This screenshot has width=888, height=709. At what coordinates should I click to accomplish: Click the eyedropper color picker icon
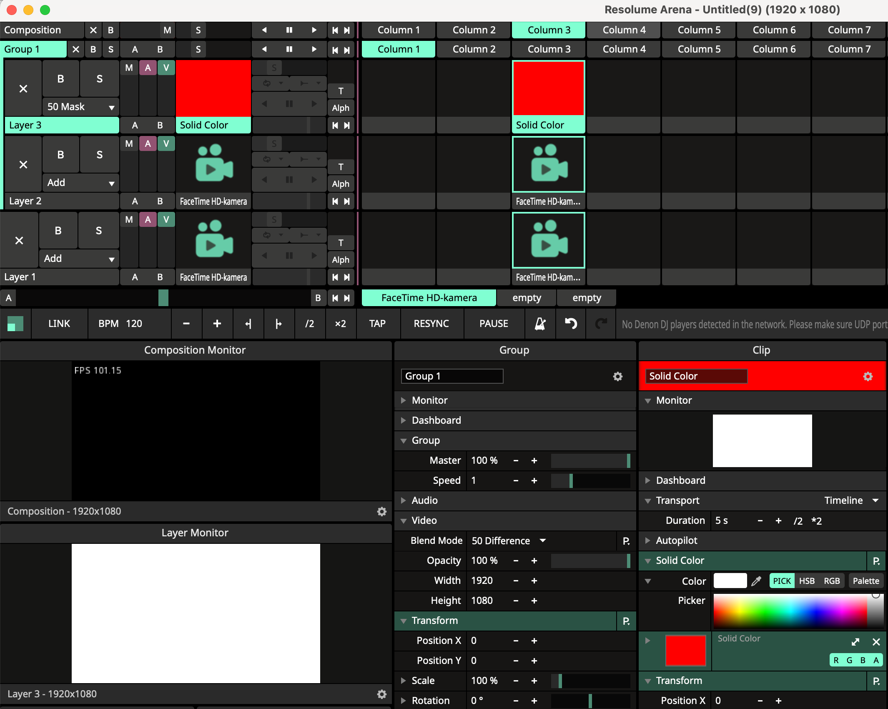(x=756, y=581)
